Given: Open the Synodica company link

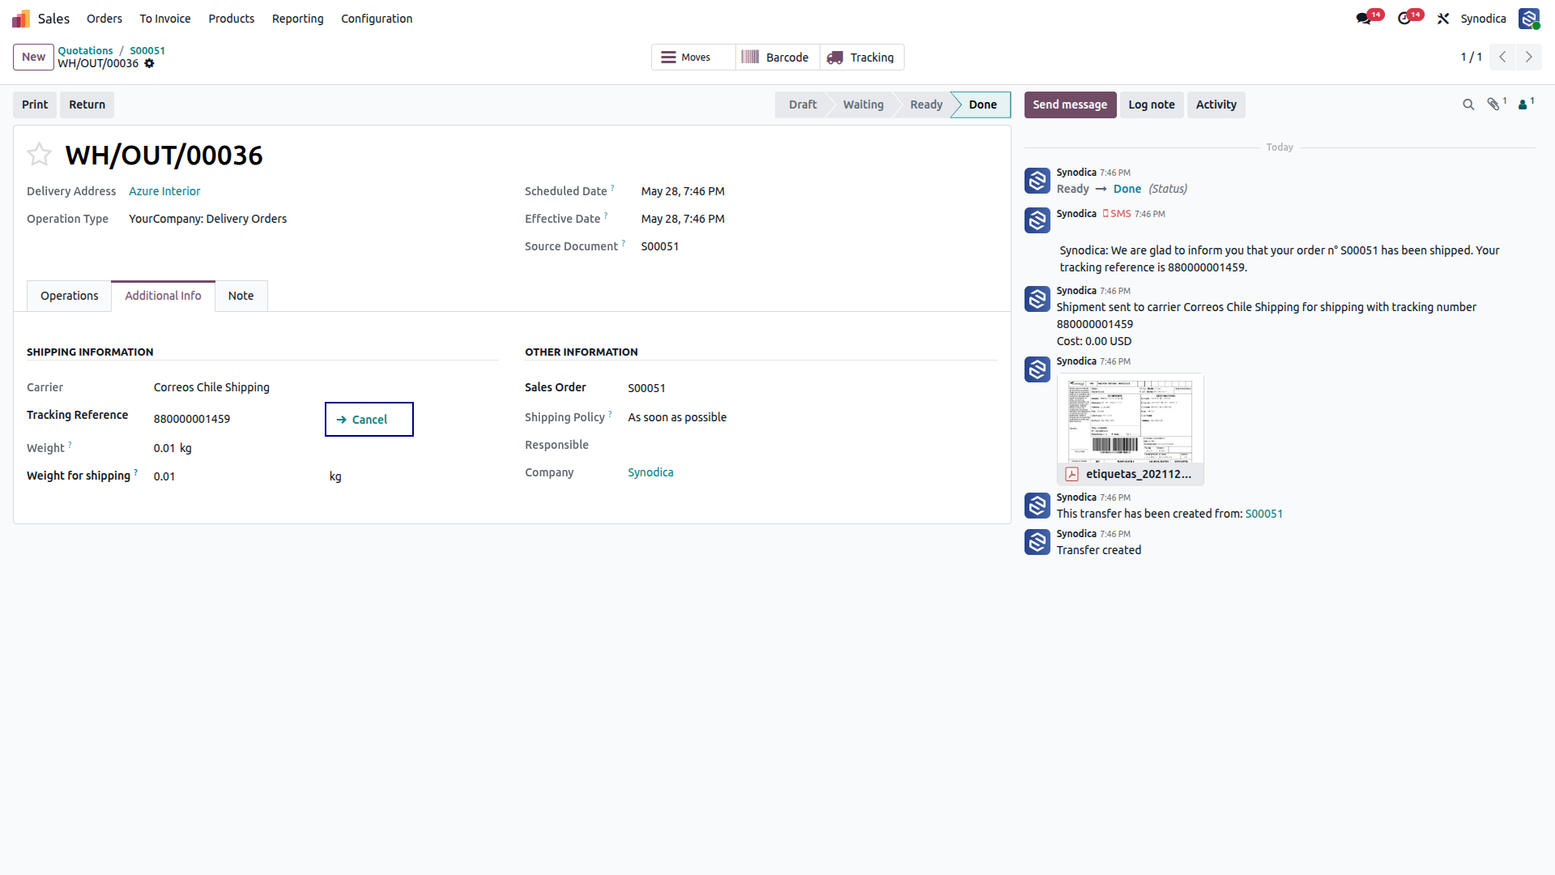Looking at the screenshot, I should pos(650,472).
